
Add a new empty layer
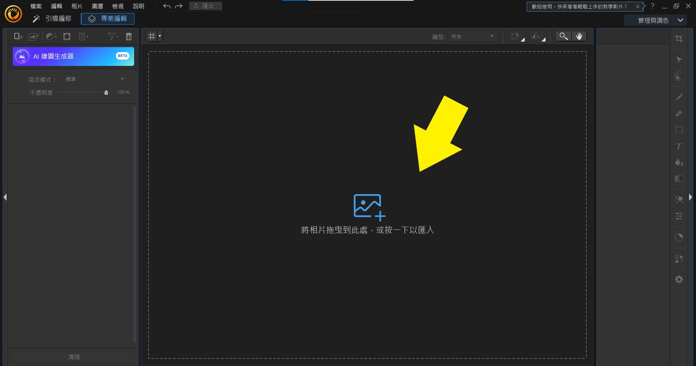tap(18, 37)
